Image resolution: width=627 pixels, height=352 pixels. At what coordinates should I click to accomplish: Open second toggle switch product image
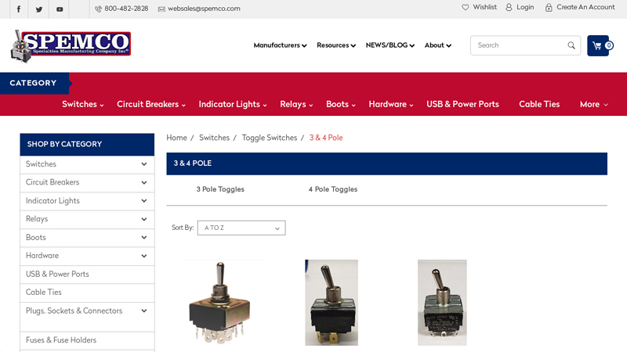coord(332,303)
